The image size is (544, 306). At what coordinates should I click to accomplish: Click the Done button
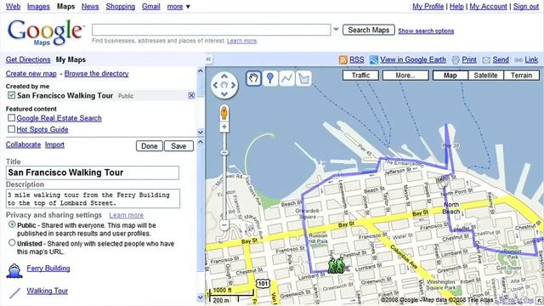coord(150,146)
